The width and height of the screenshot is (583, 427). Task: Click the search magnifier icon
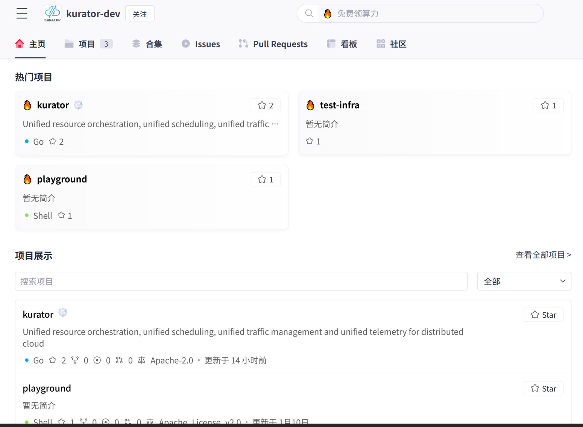(x=309, y=14)
